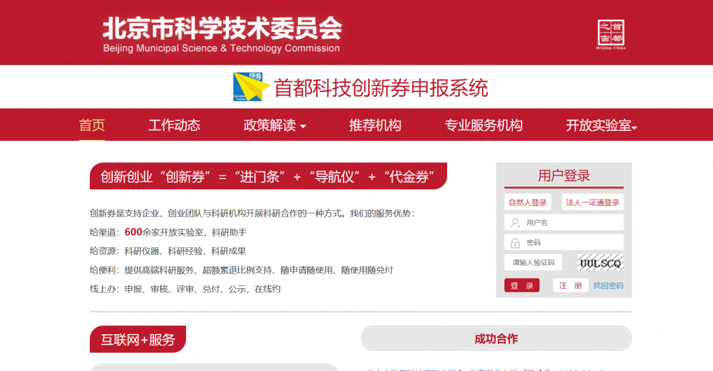Click the 用户登录 panel title

(564, 175)
